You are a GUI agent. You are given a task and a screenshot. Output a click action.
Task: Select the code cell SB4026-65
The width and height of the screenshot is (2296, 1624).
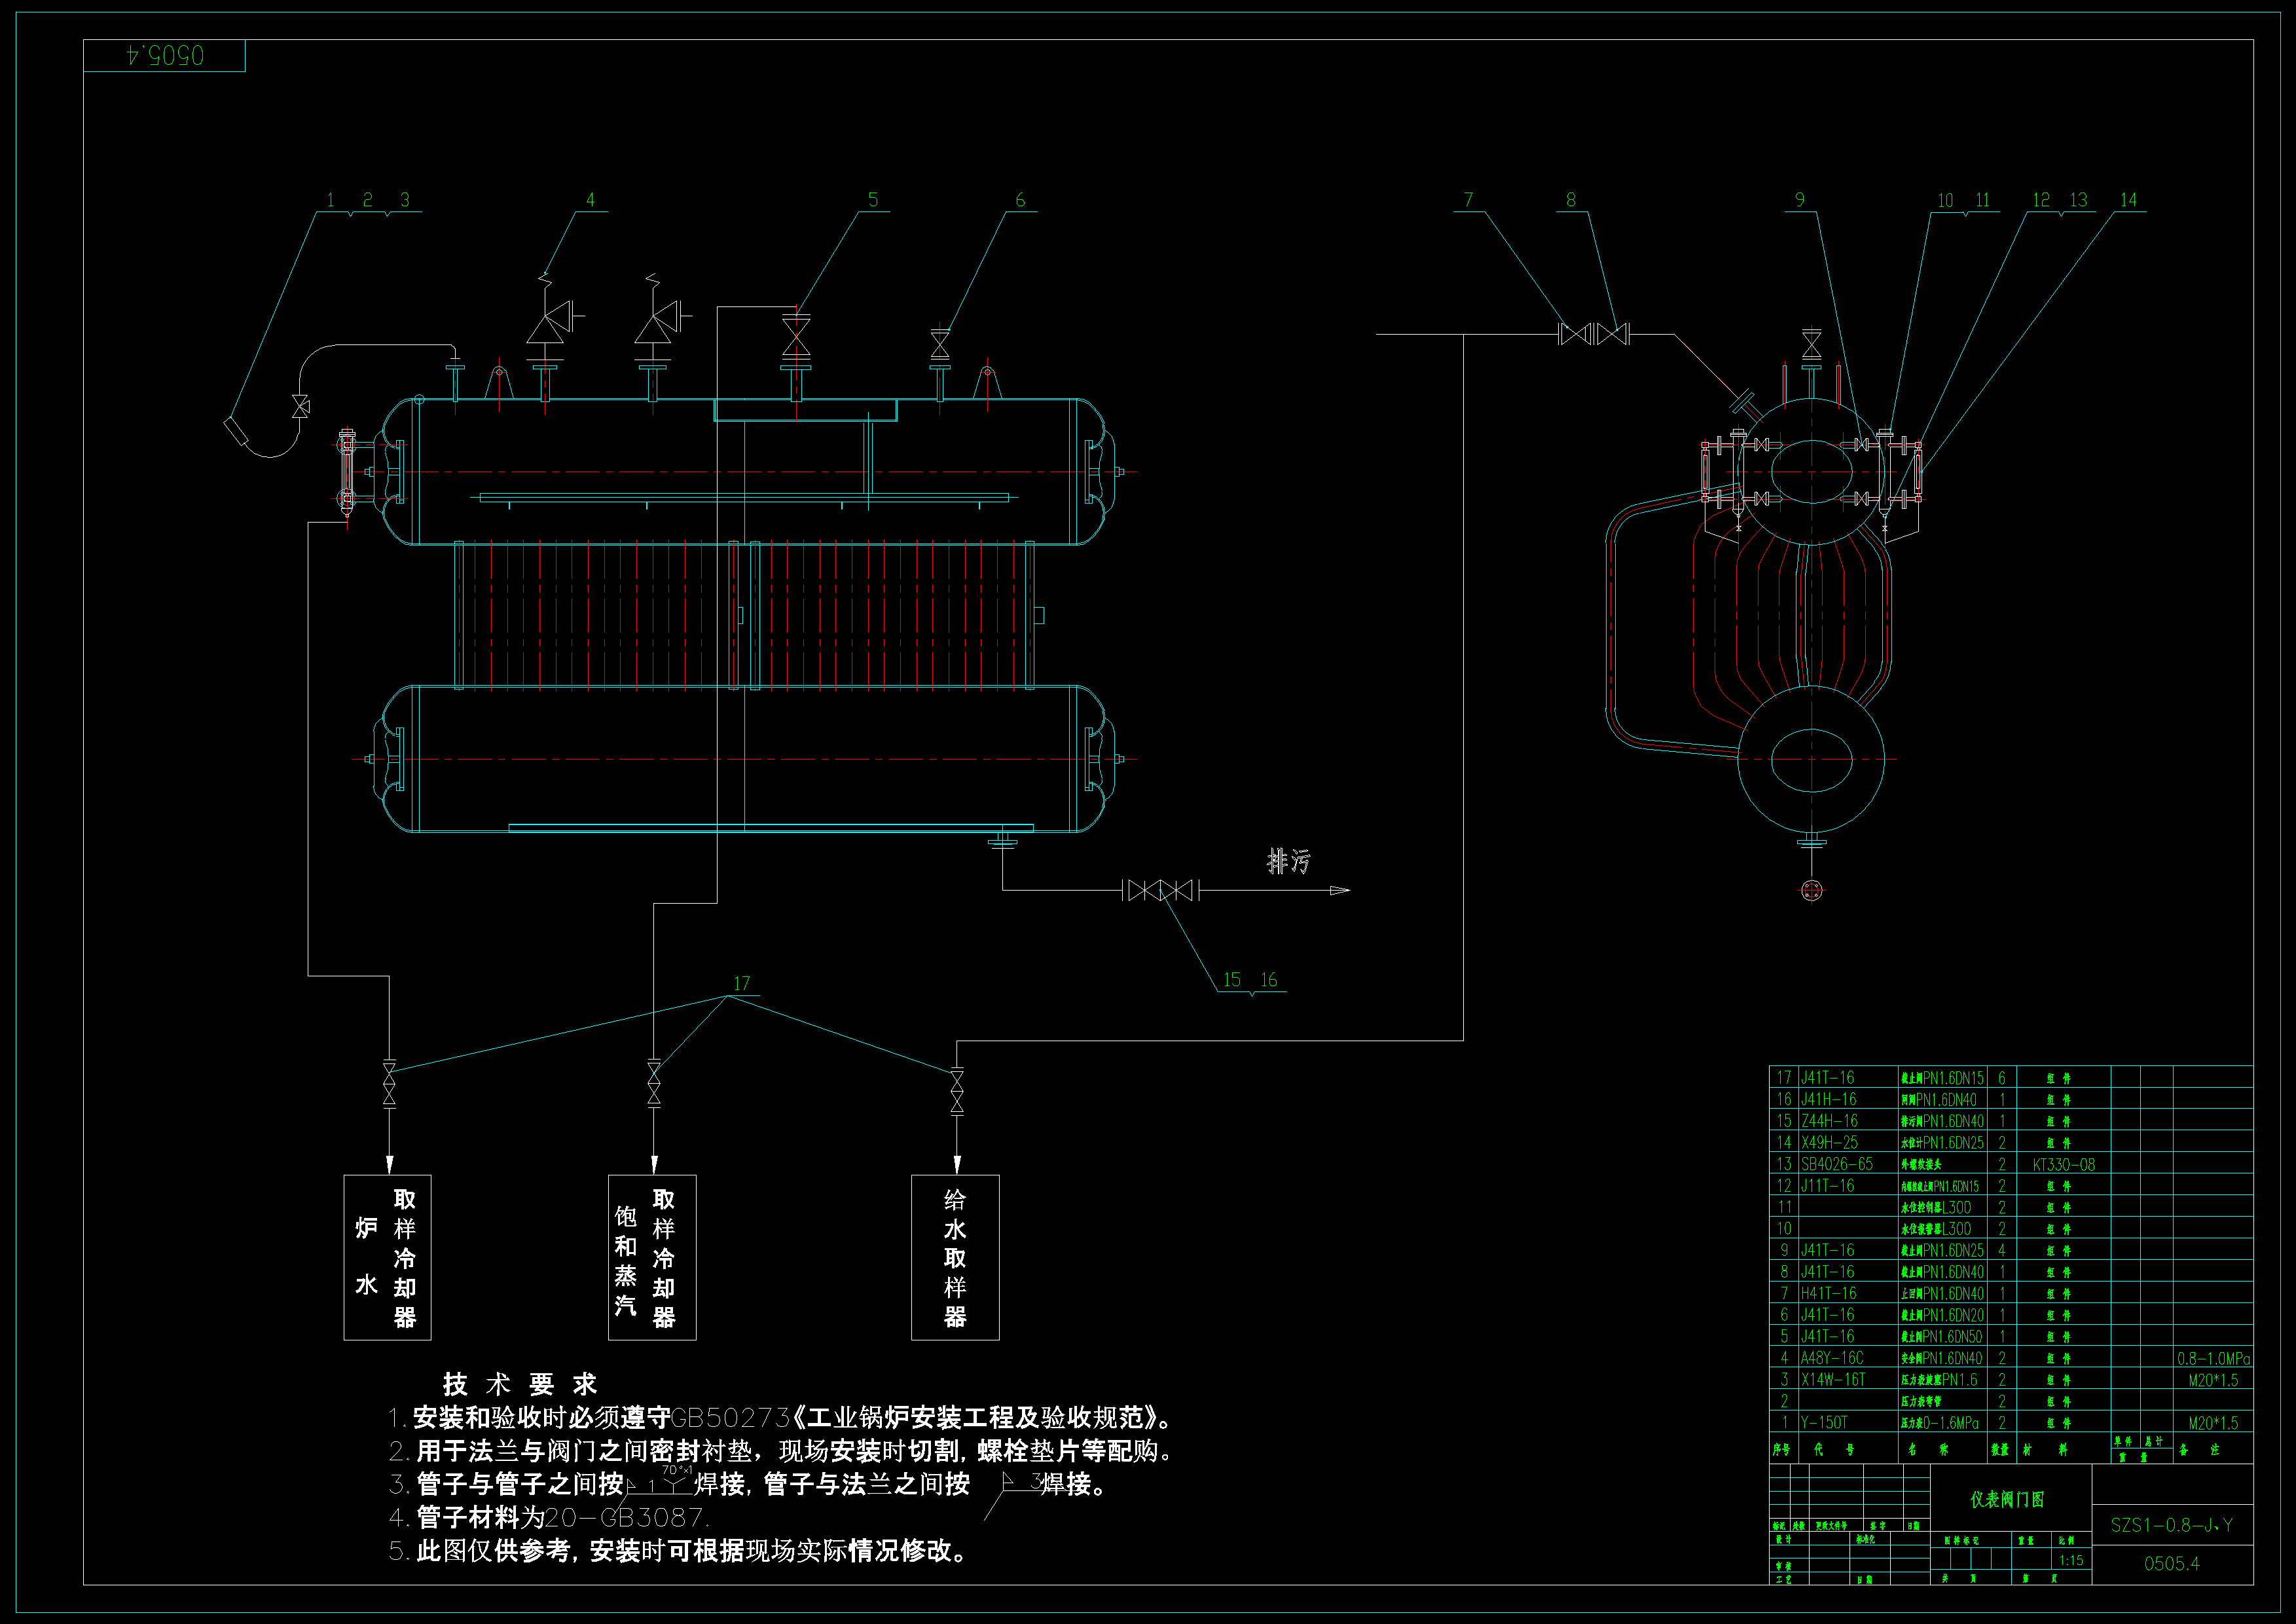(1837, 1164)
